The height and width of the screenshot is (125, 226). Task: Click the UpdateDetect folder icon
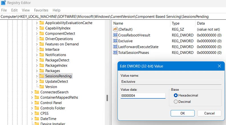[42, 81]
